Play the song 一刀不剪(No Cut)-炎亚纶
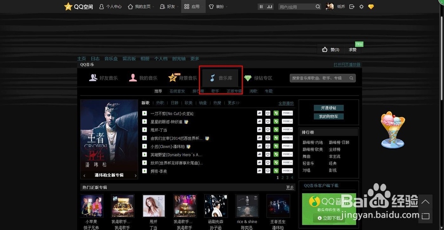444x230 pixels. 144,113
